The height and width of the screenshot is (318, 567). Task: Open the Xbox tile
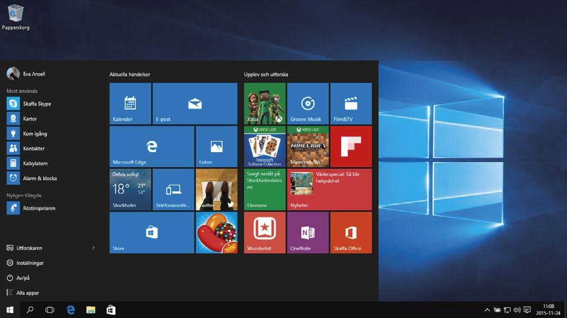pos(265,103)
